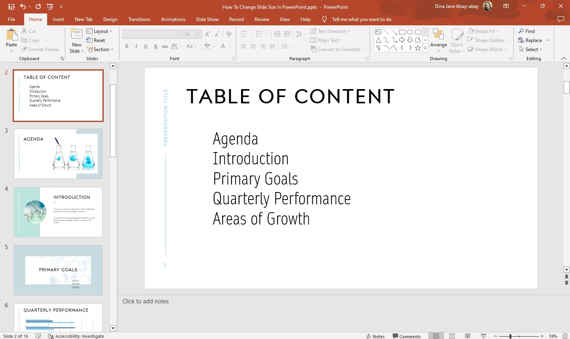The width and height of the screenshot is (570, 339).
Task: Switch to the Transitions tab
Action: click(139, 19)
